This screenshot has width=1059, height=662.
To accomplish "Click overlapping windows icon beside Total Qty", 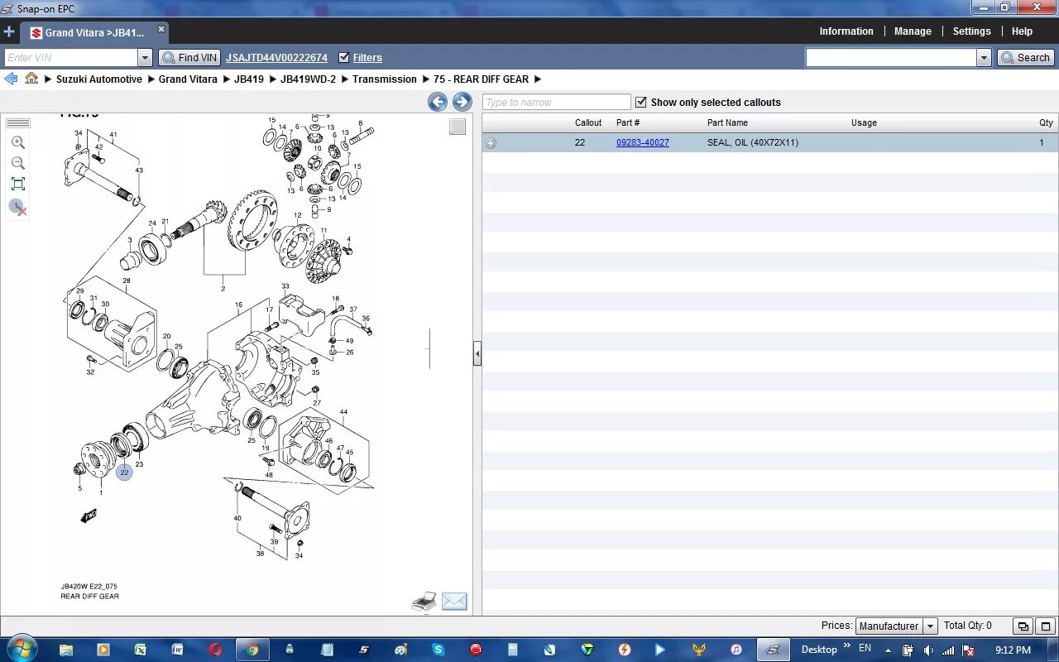I will tap(1023, 626).
